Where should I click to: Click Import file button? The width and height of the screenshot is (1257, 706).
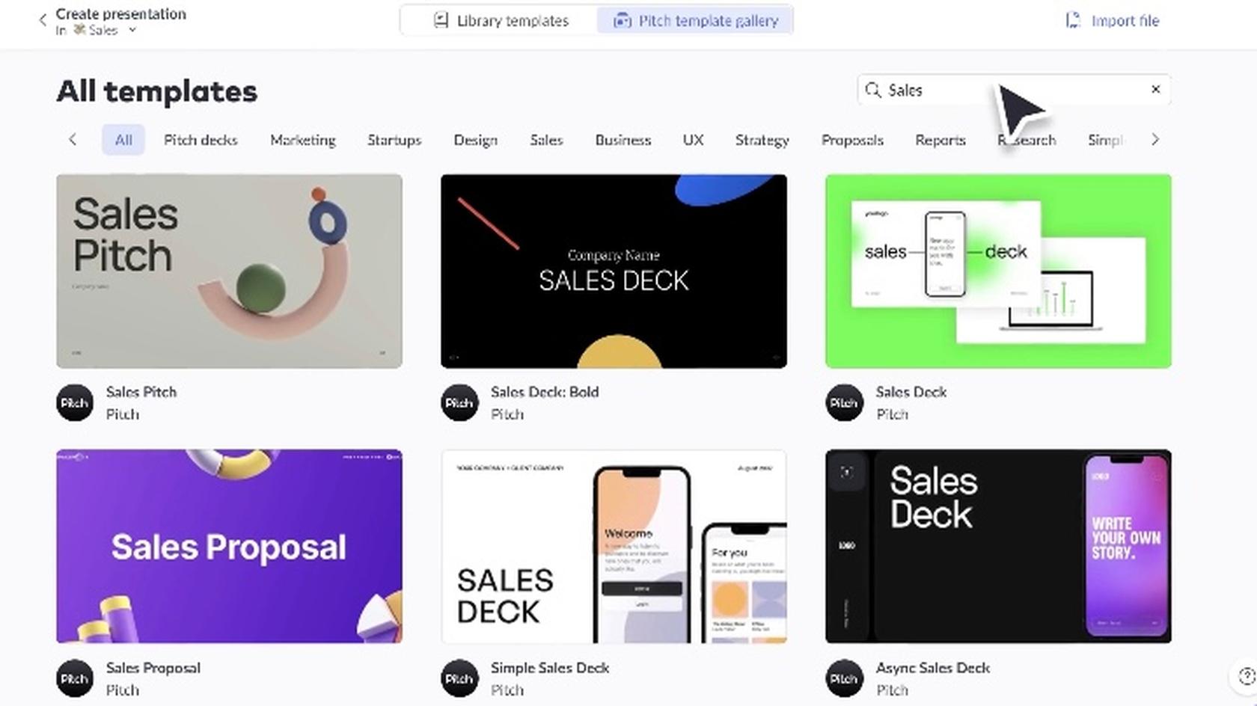click(1112, 21)
